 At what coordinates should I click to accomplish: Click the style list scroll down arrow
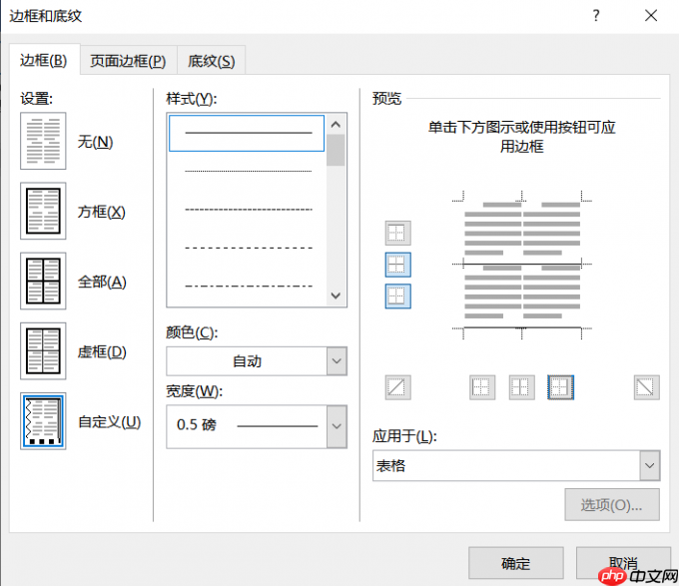pyautogui.click(x=336, y=295)
